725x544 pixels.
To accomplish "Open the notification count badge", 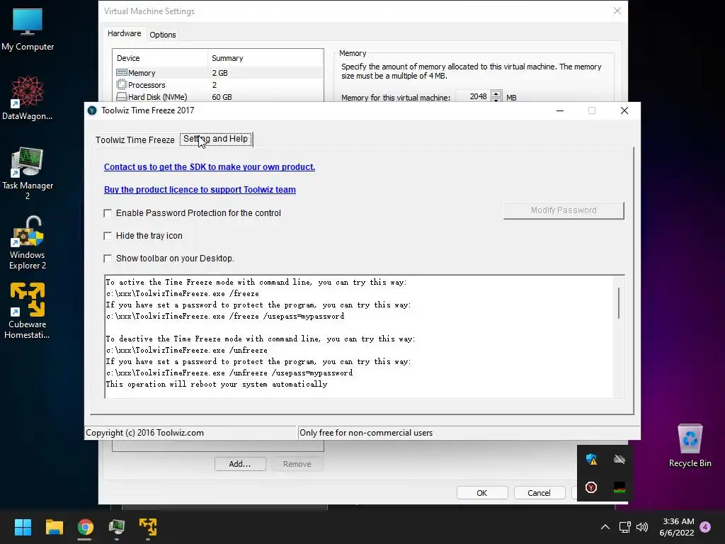I will [705, 527].
